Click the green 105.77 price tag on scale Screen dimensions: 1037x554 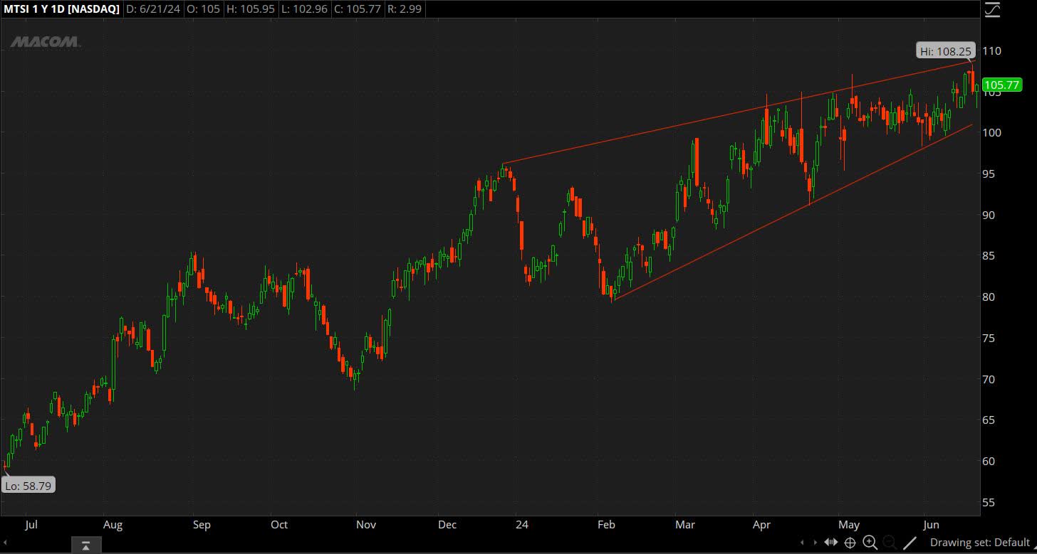[x=1003, y=85]
